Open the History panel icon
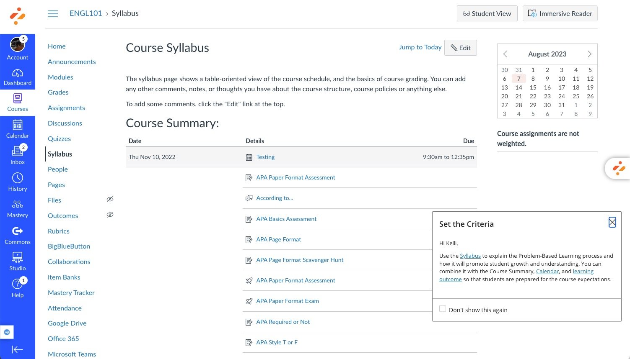 18,182
